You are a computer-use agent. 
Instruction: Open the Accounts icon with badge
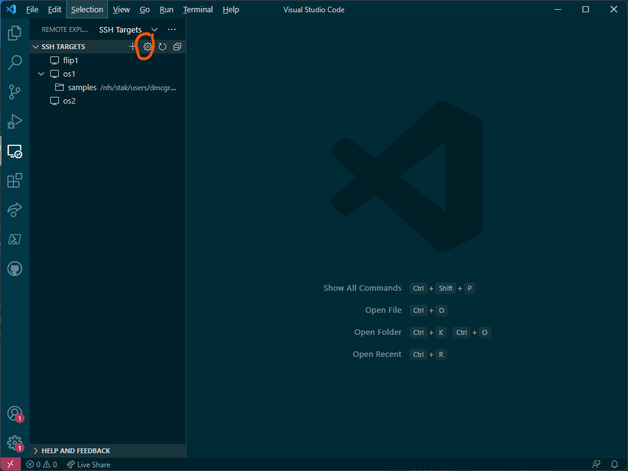(15, 413)
